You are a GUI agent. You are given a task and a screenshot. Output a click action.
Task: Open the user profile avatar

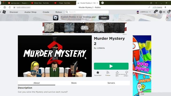pos(138,12)
